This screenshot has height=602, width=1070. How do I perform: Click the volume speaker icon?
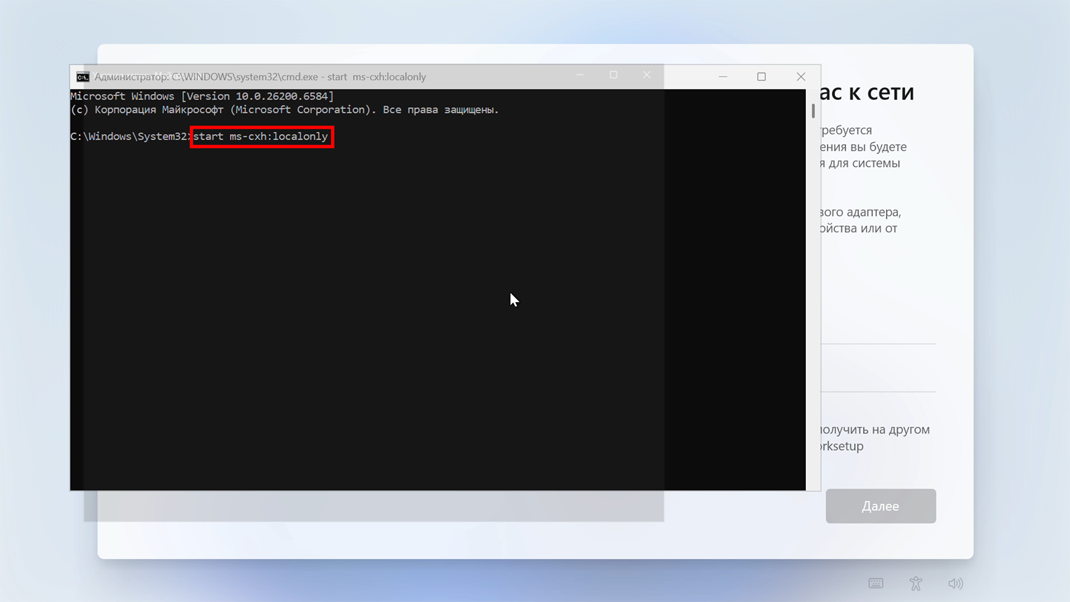pyautogui.click(x=955, y=583)
